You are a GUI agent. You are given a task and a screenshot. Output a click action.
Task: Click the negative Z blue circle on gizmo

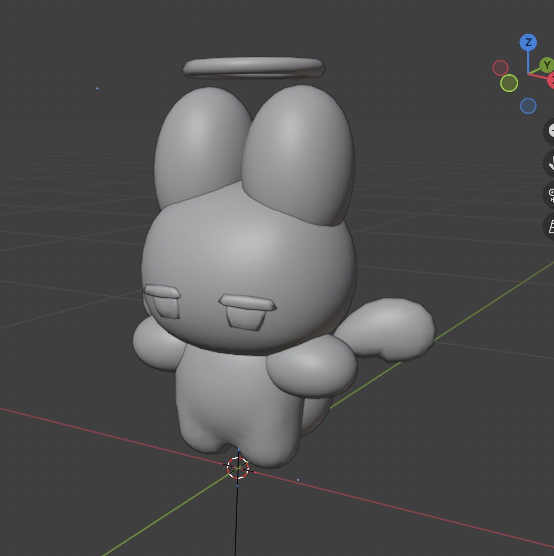pos(528,106)
